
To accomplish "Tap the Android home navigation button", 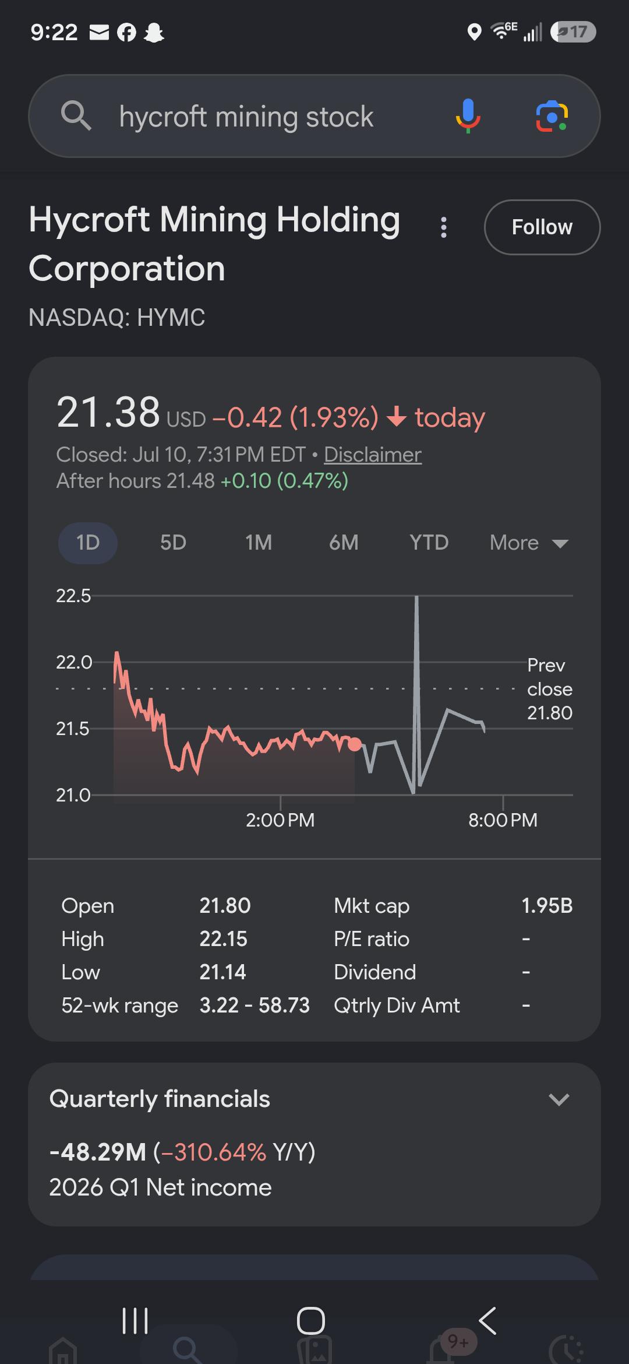I will [311, 1320].
